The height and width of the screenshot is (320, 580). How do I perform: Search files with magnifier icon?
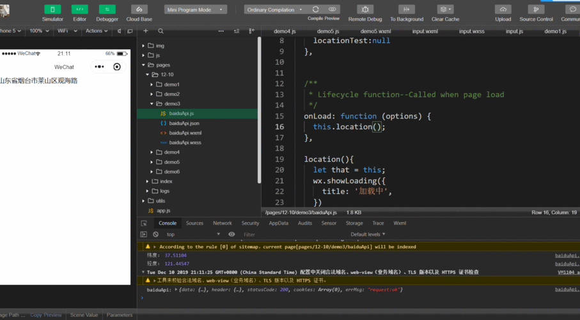coord(161,31)
